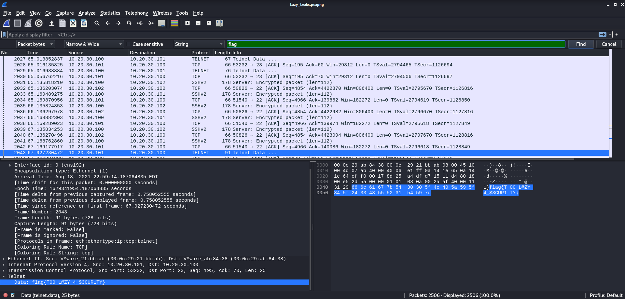Sort packets by Length column header

(222, 53)
